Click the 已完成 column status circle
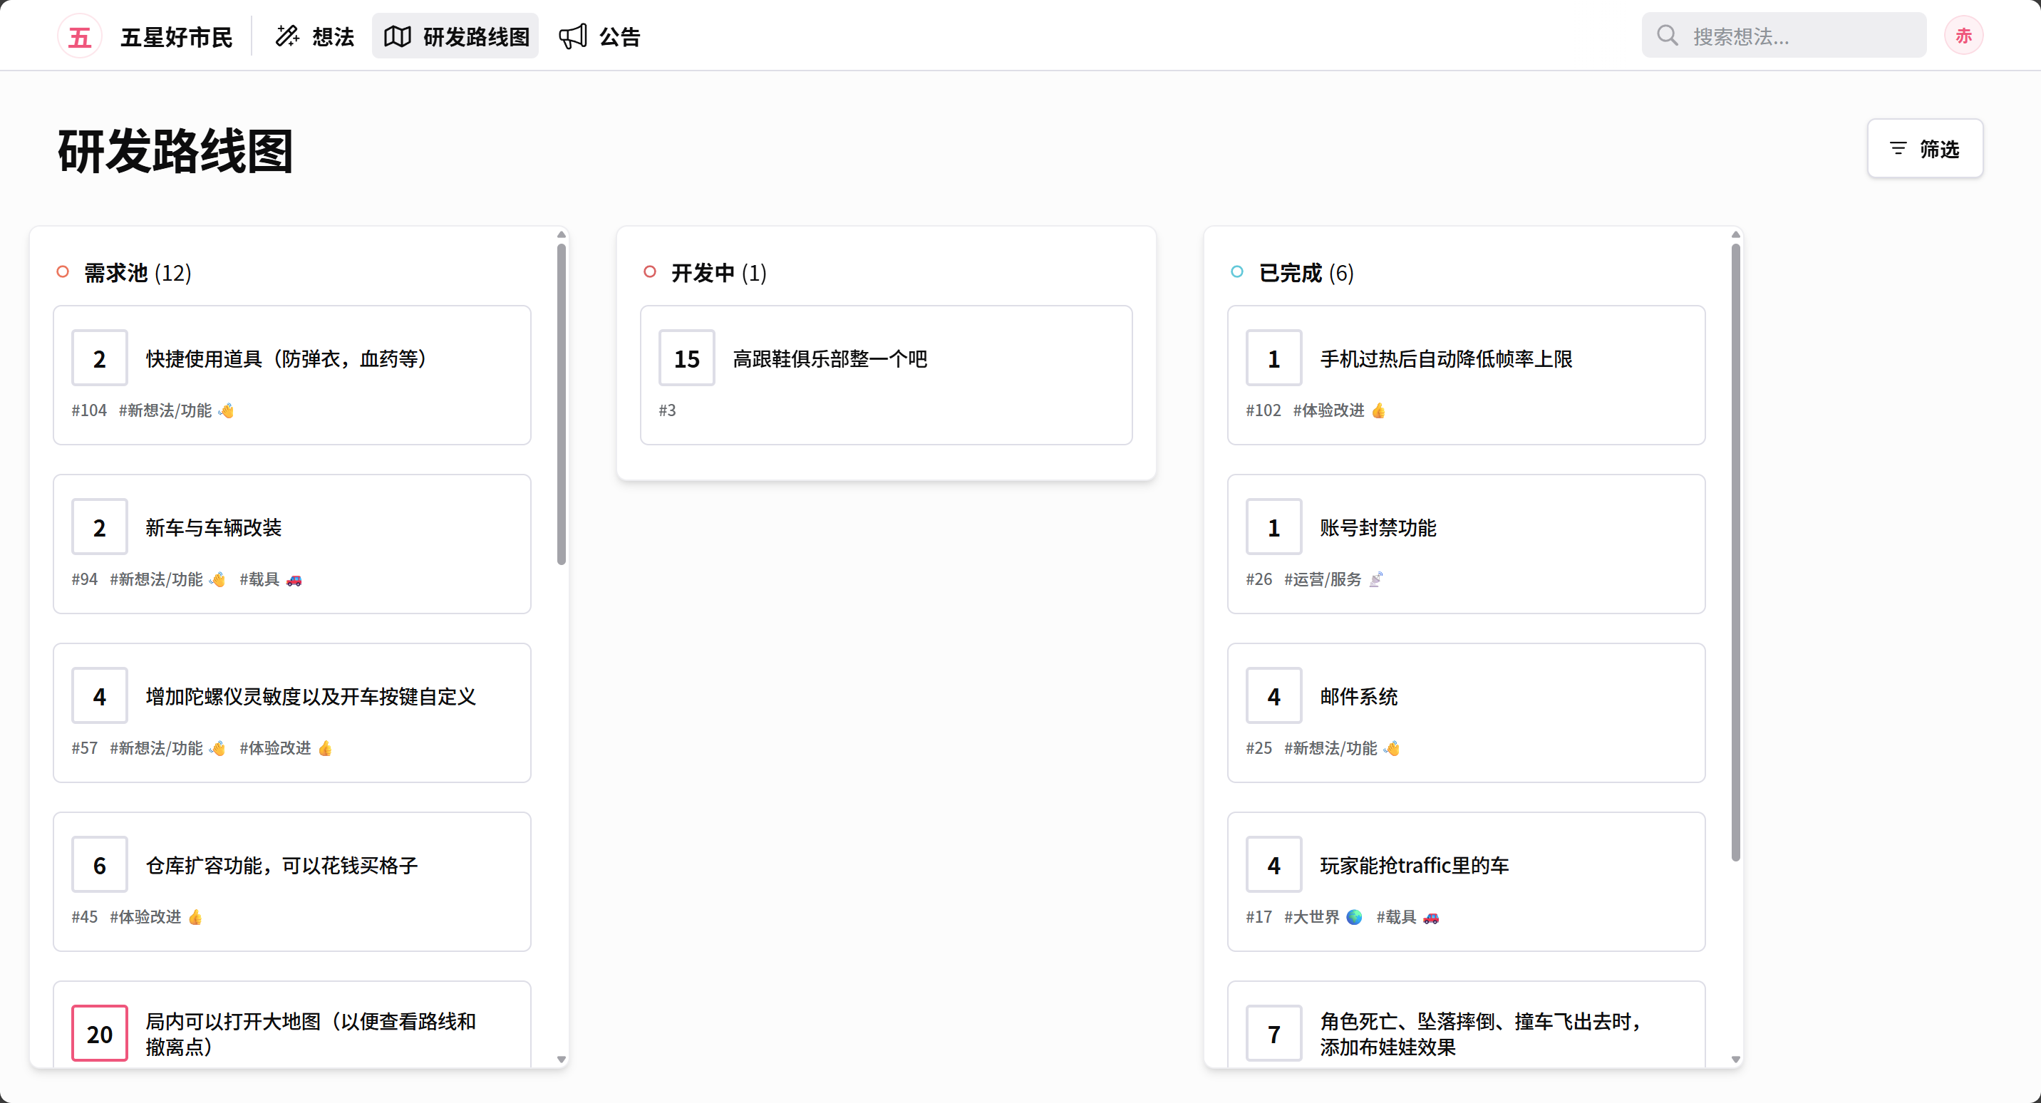 click(x=1237, y=271)
